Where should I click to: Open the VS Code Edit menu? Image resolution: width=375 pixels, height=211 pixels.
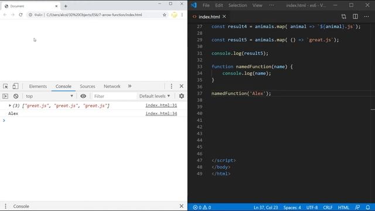pyautogui.click(x=219, y=5)
